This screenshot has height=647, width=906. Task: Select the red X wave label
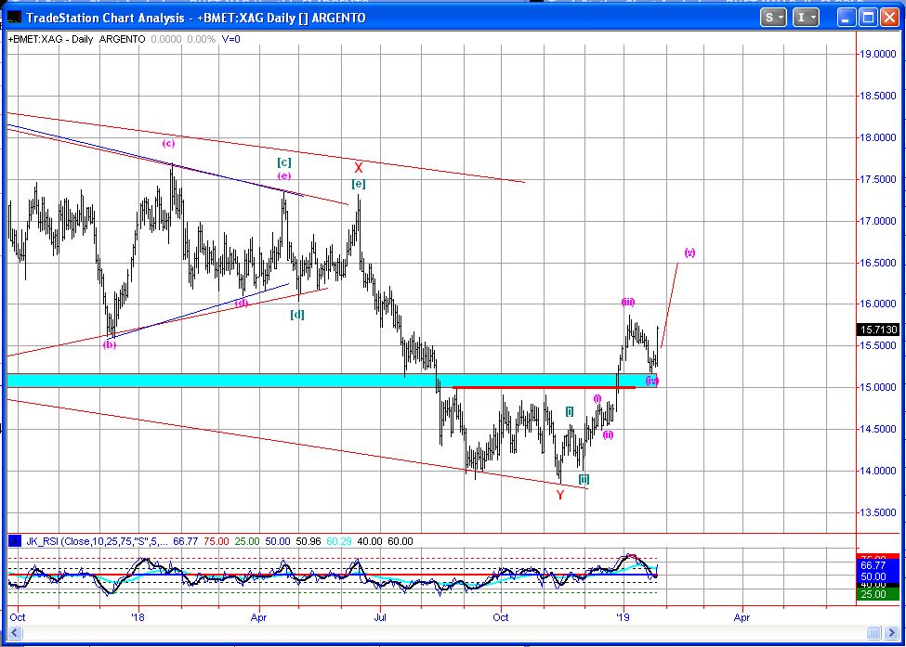359,168
